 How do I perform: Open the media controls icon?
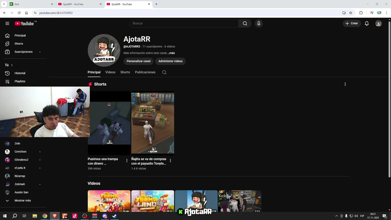pyautogui.click(x=372, y=13)
